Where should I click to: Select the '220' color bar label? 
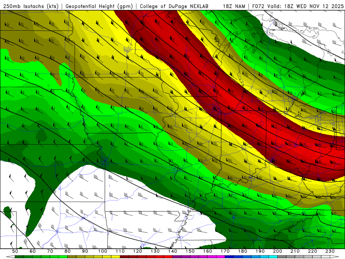coord(312,251)
